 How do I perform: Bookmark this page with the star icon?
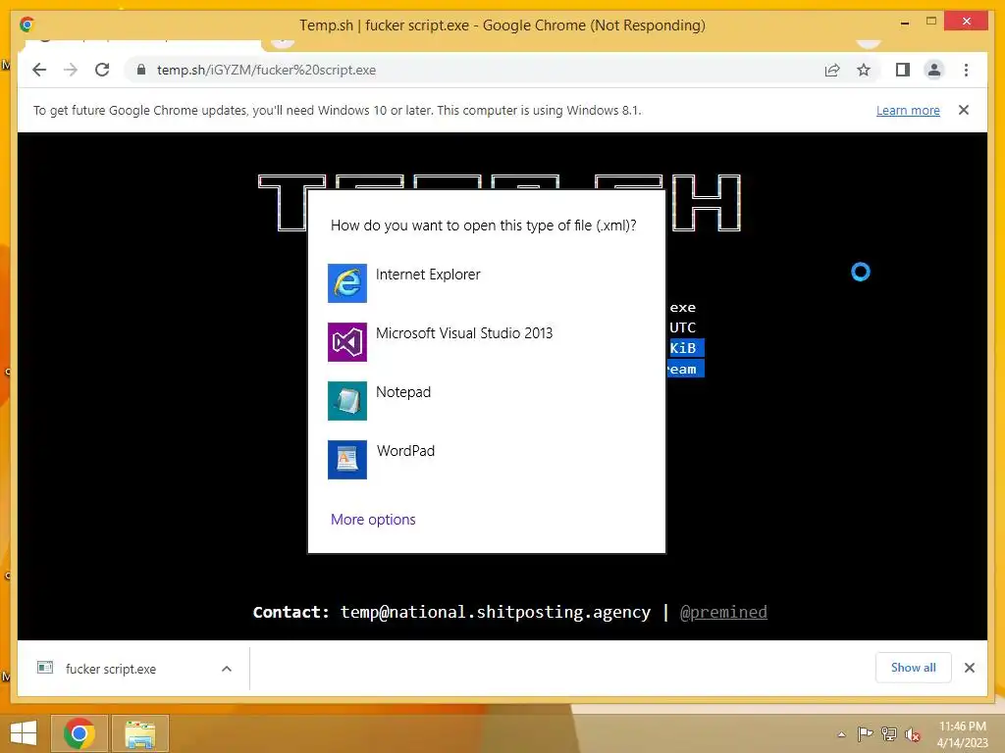coord(864,70)
